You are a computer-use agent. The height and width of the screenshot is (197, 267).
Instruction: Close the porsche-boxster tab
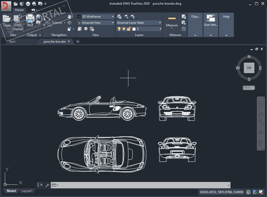point(69,41)
